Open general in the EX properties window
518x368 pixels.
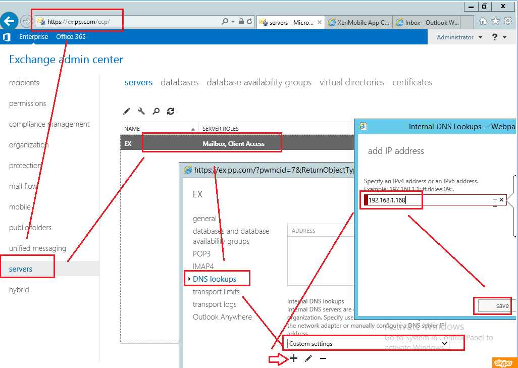tap(204, 219)
